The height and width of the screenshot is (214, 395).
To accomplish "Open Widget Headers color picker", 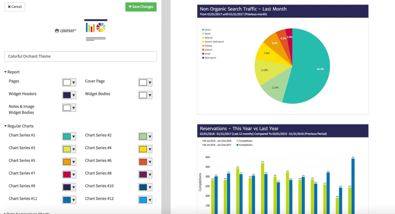I will 69,95.
